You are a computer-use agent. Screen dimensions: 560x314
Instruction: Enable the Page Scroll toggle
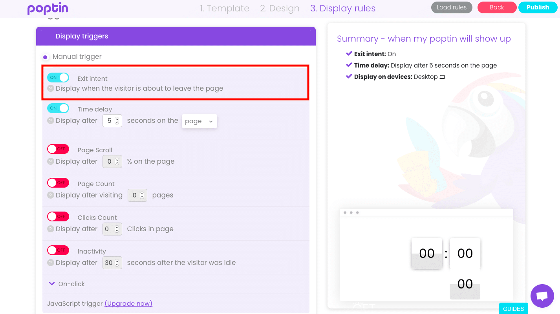58,149
